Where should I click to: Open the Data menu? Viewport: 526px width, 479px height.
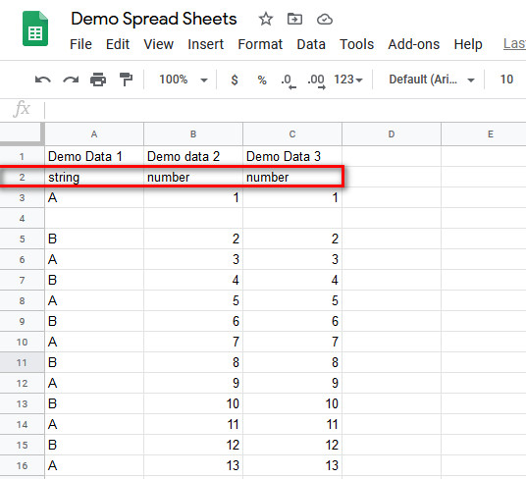tap(311, 44)
